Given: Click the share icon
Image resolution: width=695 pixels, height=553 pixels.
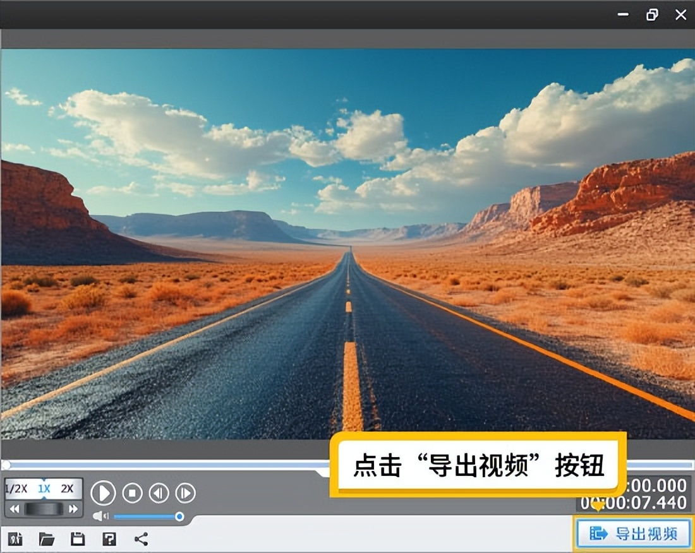Looking at the screenshot, I should [x=141, y=538].
